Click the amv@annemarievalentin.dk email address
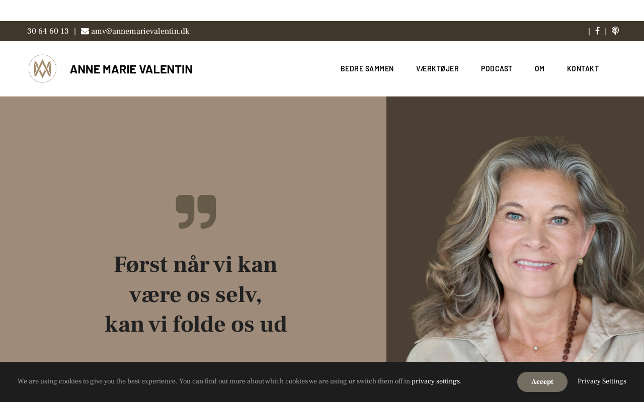Screen dimensions: 644x402 [x=140, y=31]
